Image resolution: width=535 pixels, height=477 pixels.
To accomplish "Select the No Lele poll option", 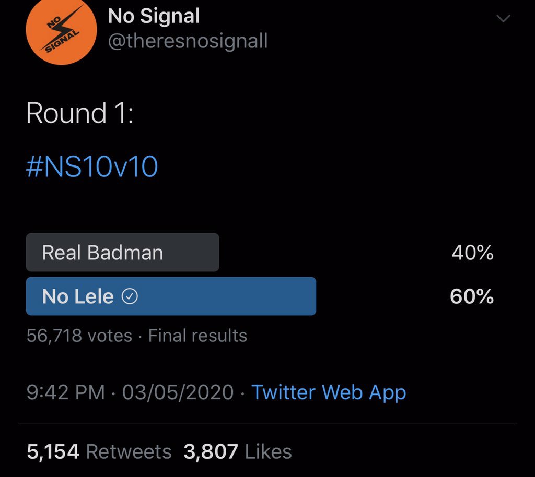I will point(171,296).
